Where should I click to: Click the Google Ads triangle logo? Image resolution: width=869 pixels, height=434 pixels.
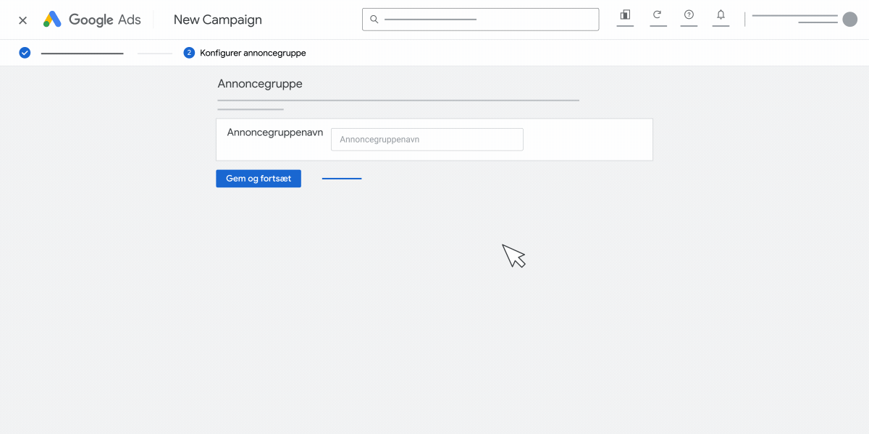(52, 20)
